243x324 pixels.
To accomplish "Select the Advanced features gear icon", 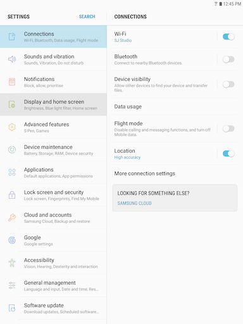I will point(12,127).
